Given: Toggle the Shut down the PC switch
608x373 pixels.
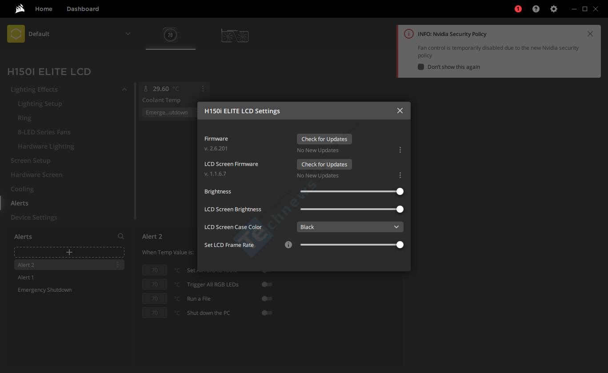Looking at the screenshot, I should pyautogui.click(x=267, y=313).
